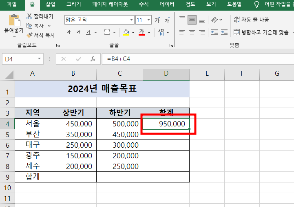Click the phonetic guide 내천 icon
294x207 pixels.
coord(161,32)
